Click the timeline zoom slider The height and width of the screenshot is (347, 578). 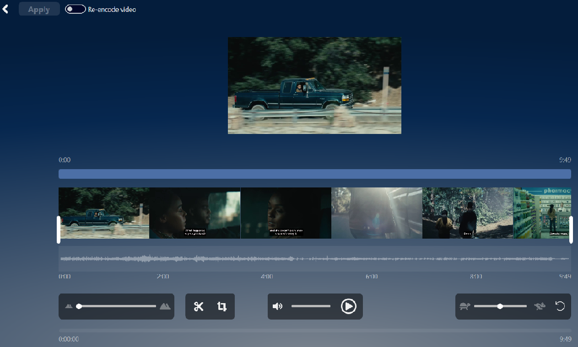pyautogui.click(x=117, y=306)
